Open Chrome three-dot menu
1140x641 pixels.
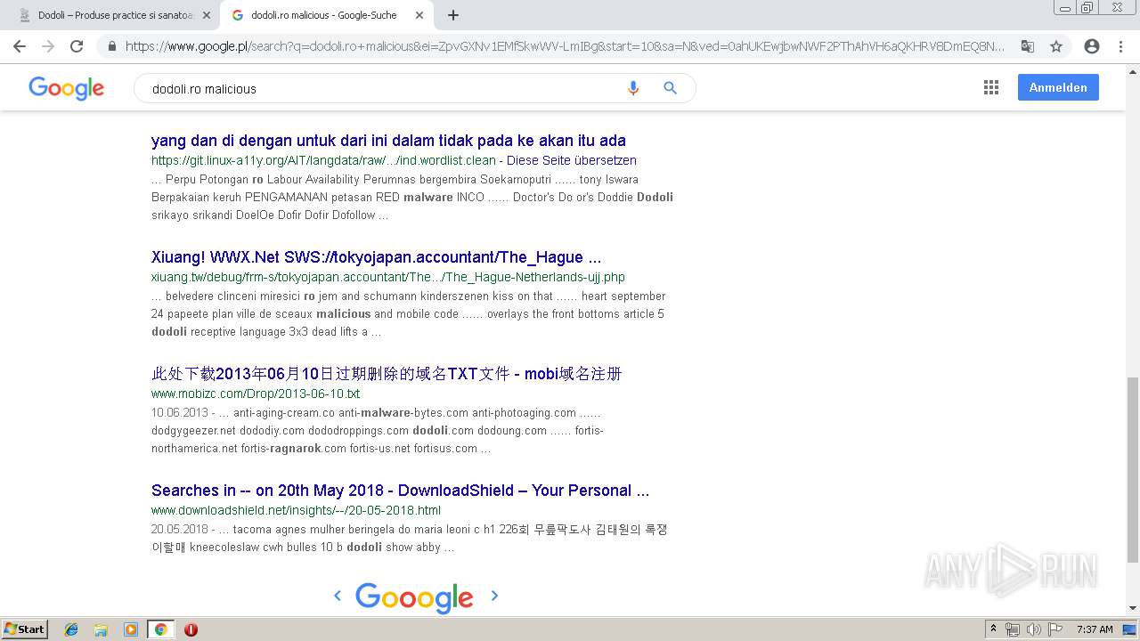pos(1120,46)
